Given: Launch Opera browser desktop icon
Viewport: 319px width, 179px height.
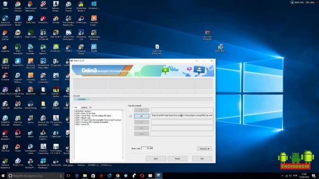Looking at the screenshot, I should point(18,134).
